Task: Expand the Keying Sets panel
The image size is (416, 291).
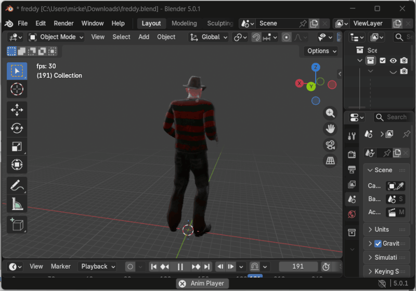Action: point(386,271)
